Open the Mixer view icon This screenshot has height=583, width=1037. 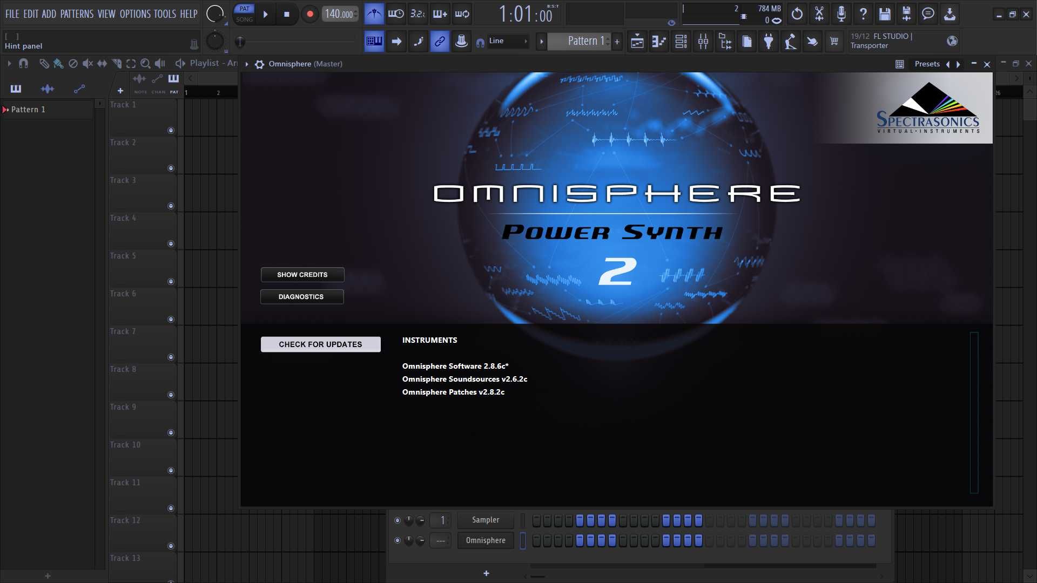tap(703, 42)
